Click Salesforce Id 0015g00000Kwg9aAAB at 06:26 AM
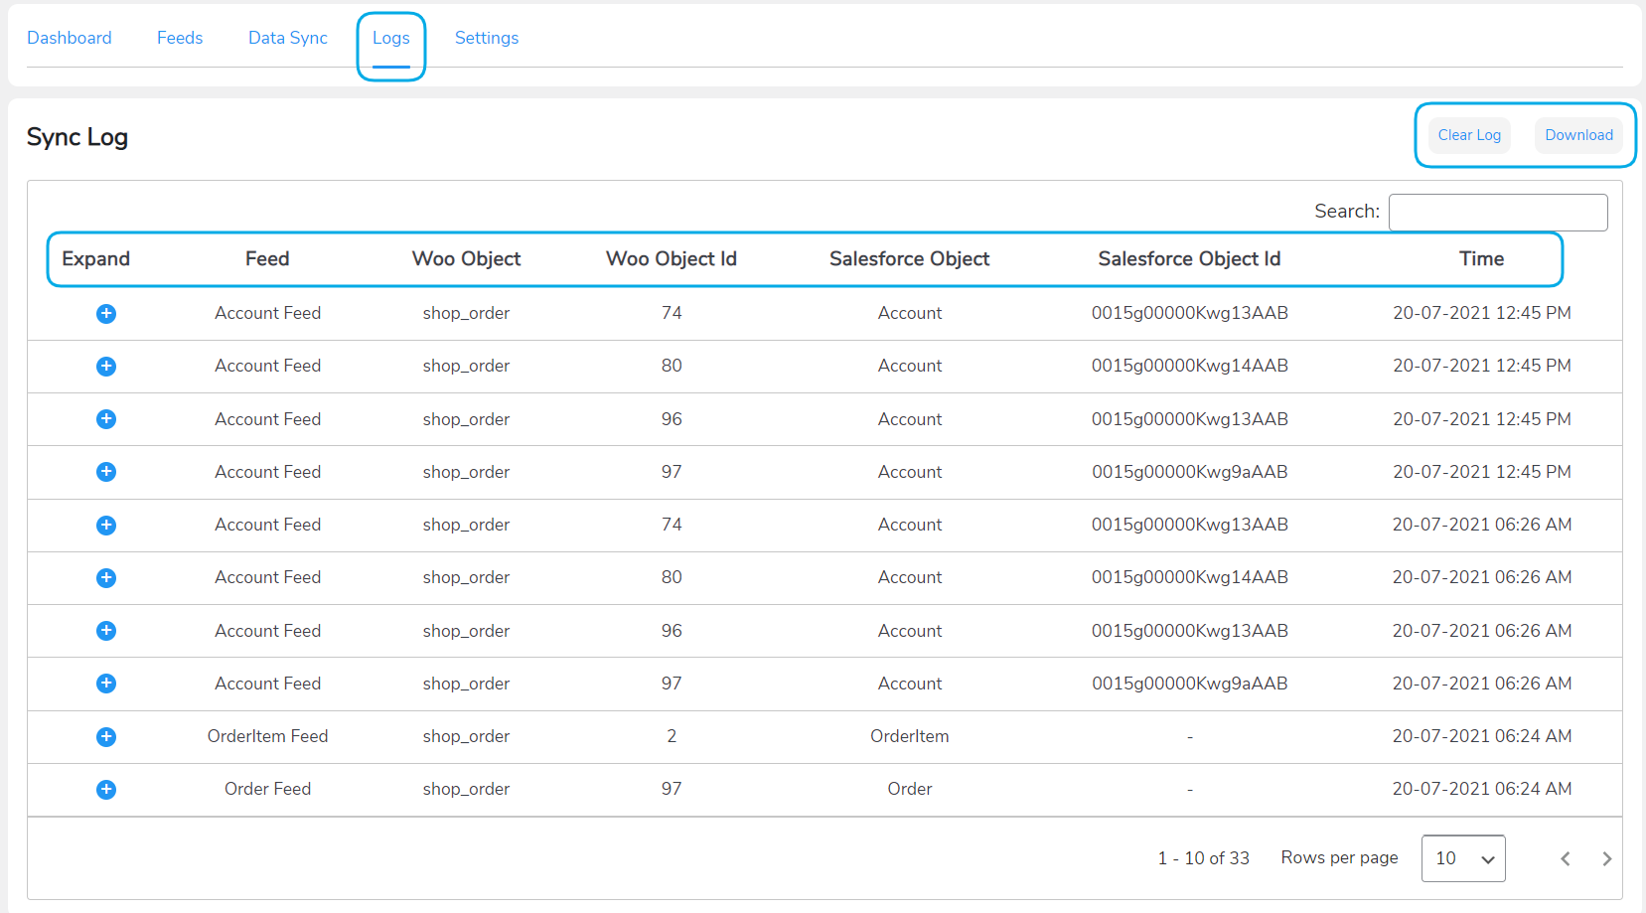Viewport: 1646px width, 913px height. pyautogui.click(x=1189, y=684)
